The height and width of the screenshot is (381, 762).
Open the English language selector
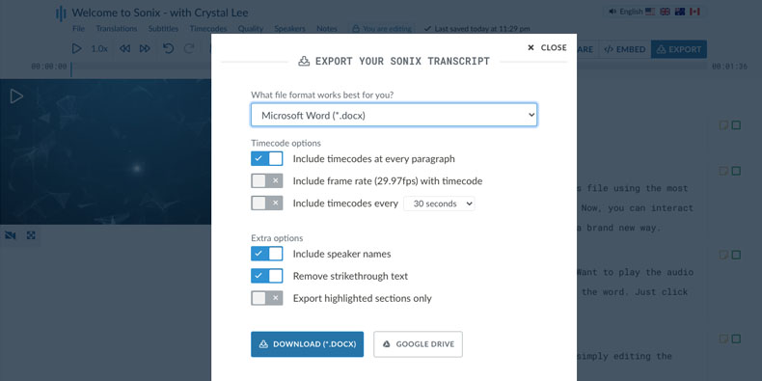[x=655, y=12]
